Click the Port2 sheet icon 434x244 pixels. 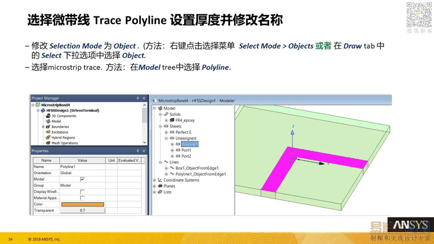(178, 156)
